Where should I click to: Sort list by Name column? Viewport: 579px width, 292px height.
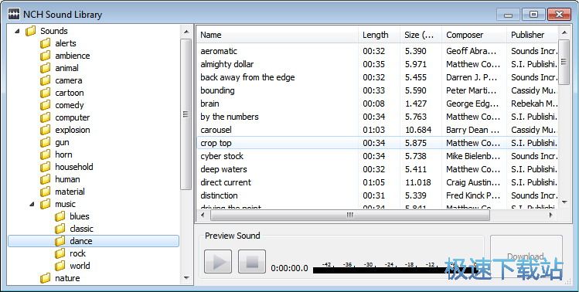(x=277, y=35)
